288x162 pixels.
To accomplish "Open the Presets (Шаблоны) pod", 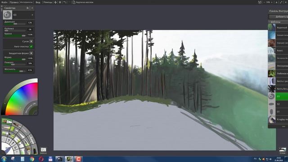I will tap(44, 150).
